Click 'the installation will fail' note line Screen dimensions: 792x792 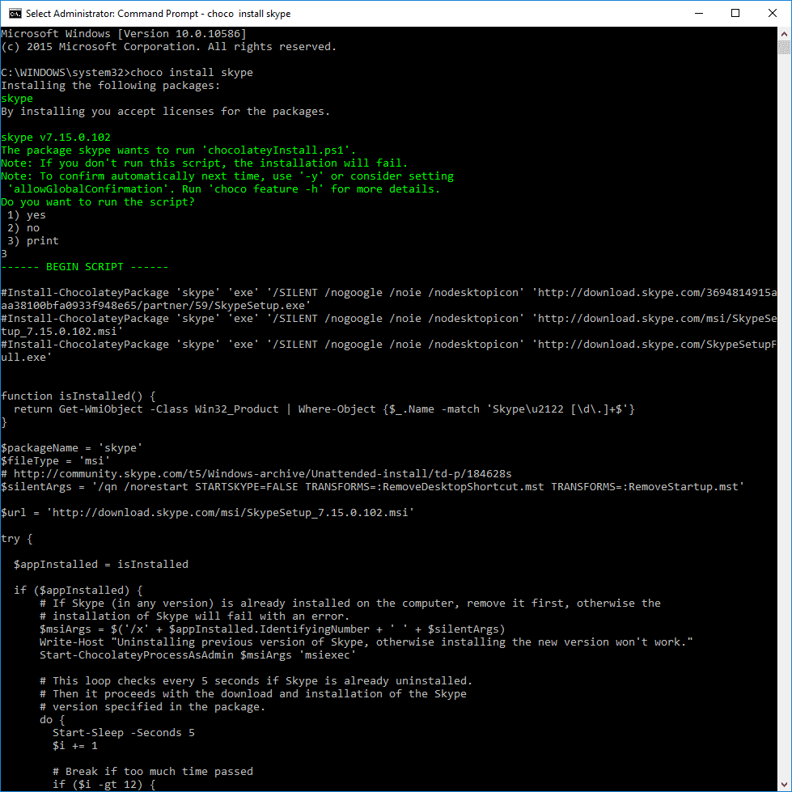(x=204, y=163)
